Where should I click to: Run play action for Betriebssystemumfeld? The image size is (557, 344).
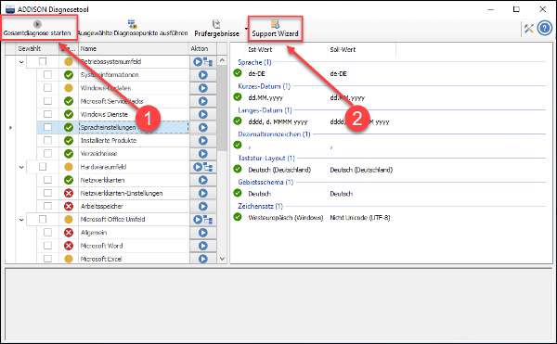pyautogui.click(x=198, y=62)
